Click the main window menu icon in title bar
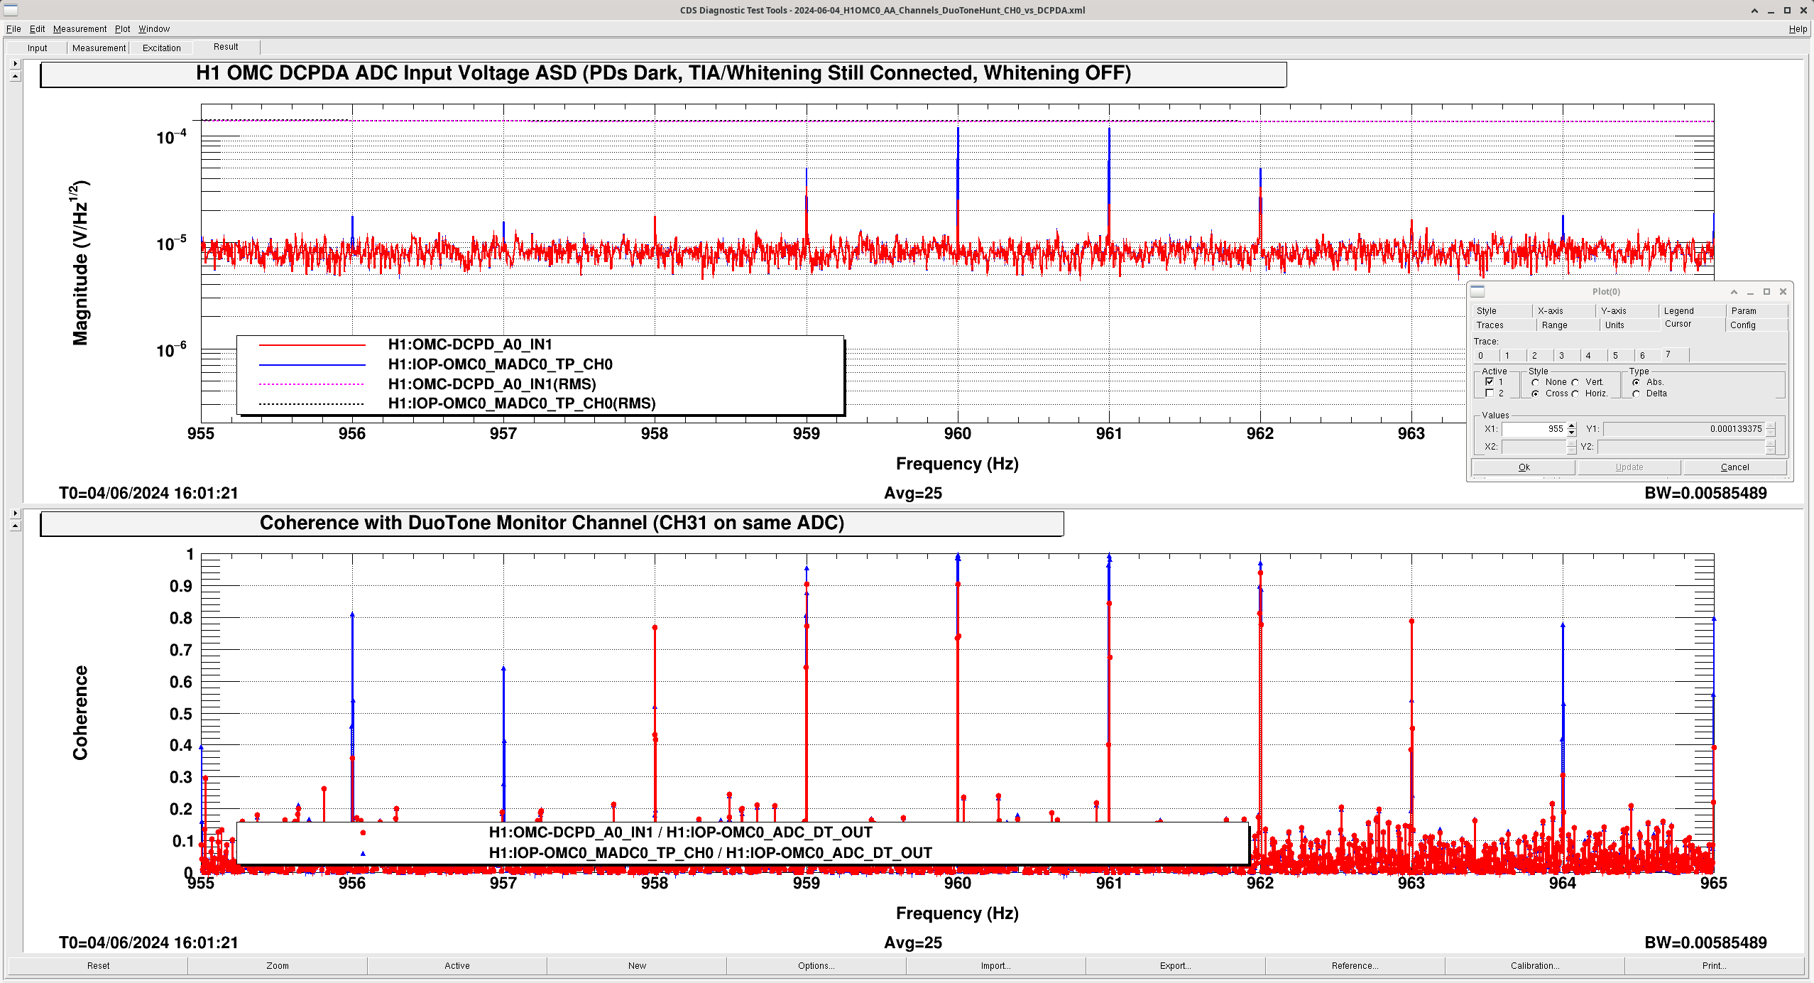The width and height of the screenshot is (1814, 983). coord(10,9)
